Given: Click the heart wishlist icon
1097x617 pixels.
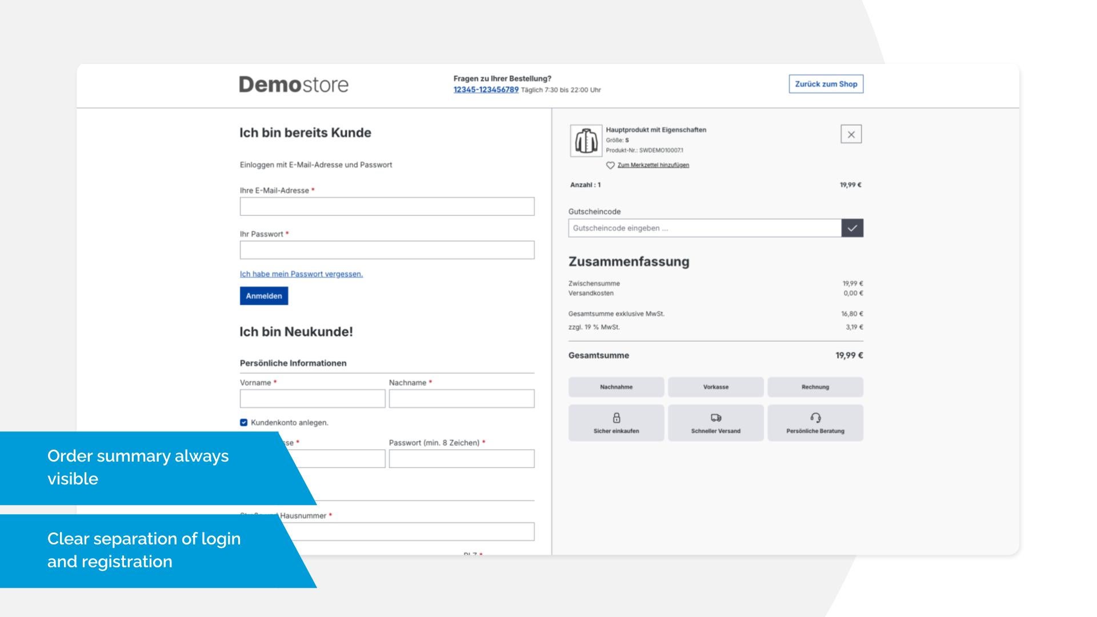Looking at the screenshot, I should (x=610, y=165).
